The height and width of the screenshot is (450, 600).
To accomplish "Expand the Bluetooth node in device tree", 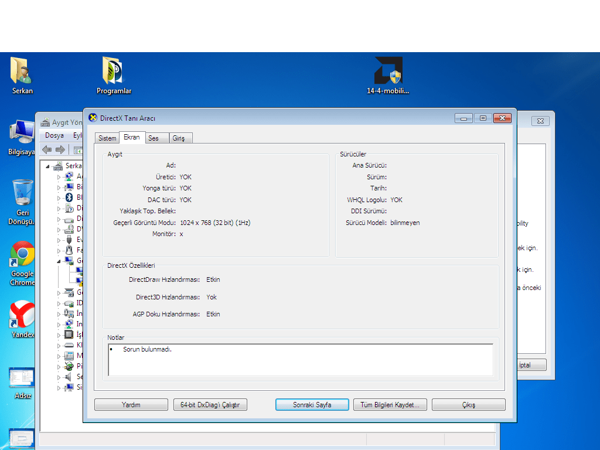I will click(59, 198).
